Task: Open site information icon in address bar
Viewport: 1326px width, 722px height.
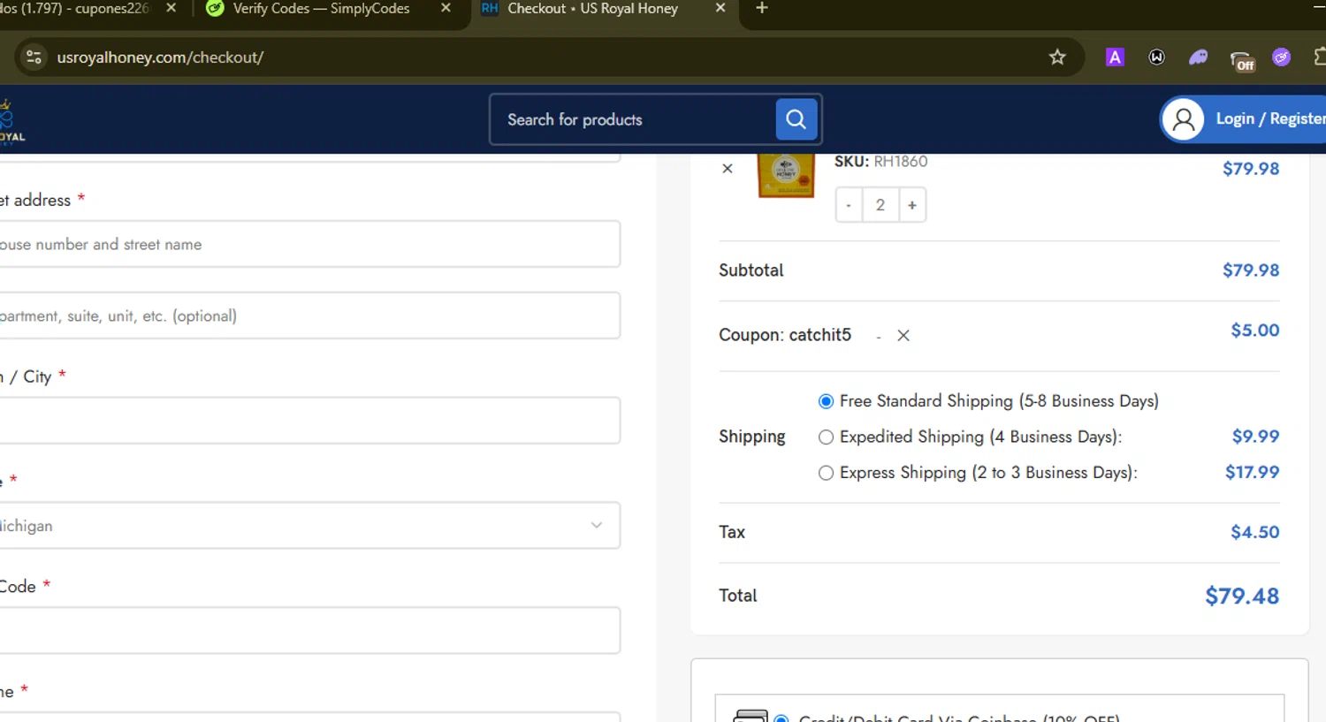Action: click(34, 57)
